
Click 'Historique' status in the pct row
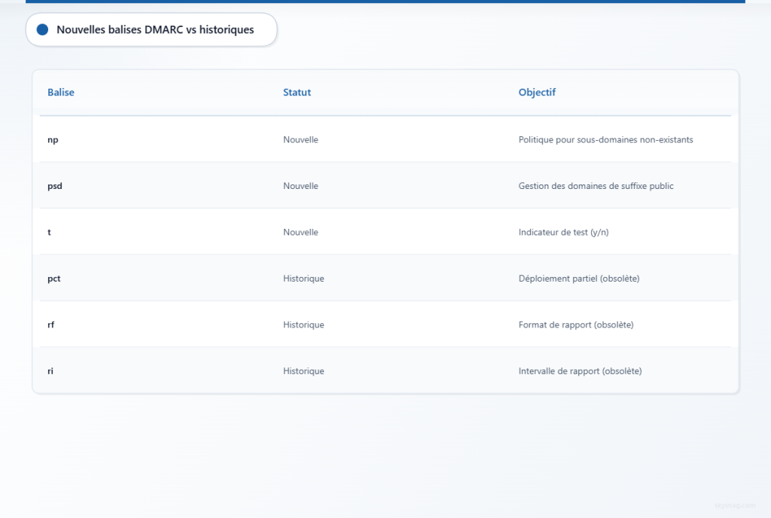point(303,278)
